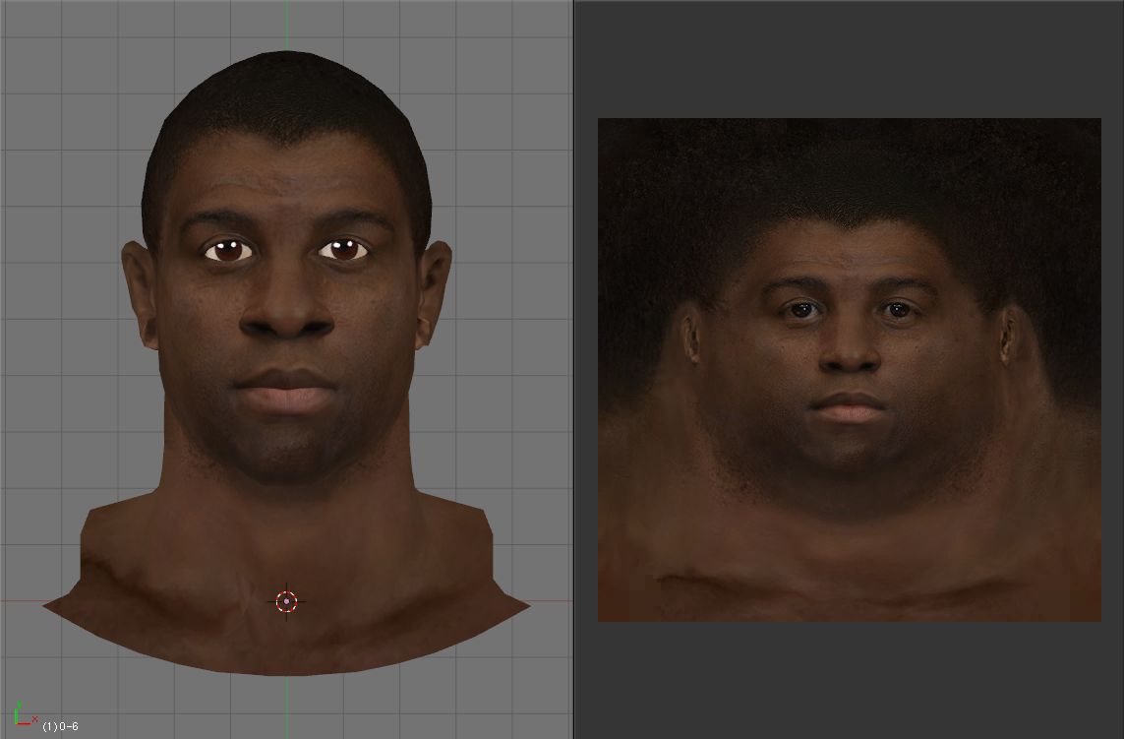1124x739 pixels.
Task: Select the 3D head model's right-side eye
Action: pyautogui.click(x=343, y=250)
